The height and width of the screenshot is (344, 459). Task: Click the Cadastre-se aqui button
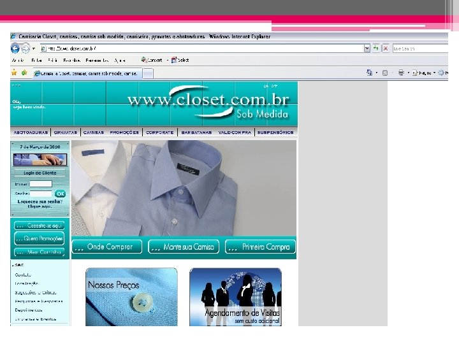click(x=40, y=226)
